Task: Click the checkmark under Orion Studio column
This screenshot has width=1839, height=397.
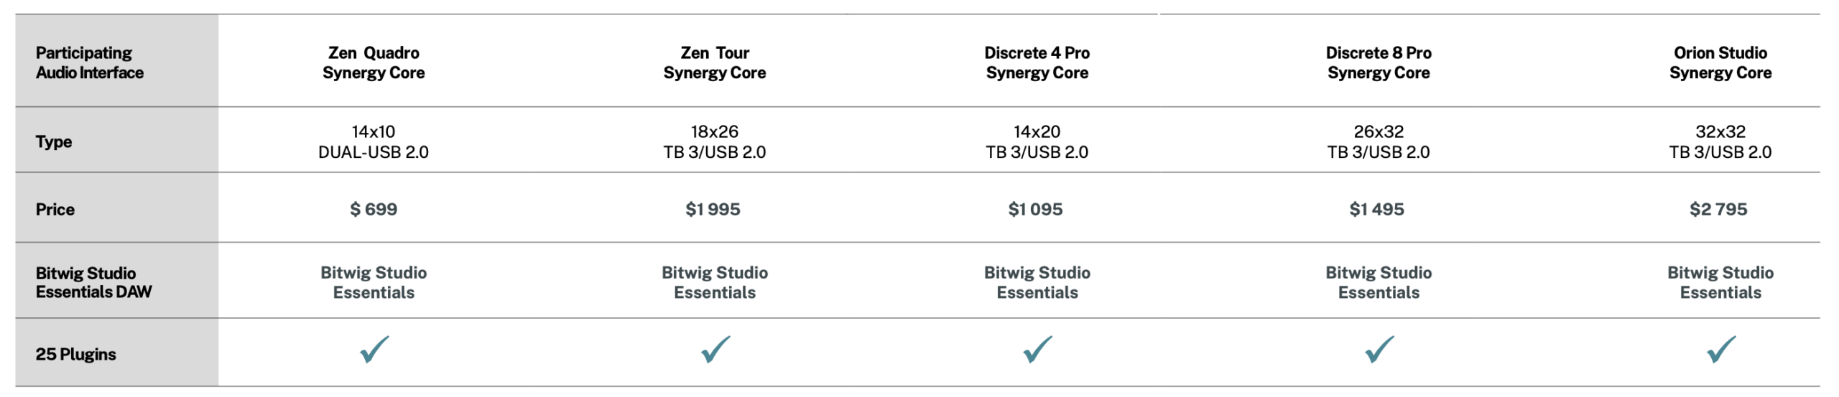Action: (x=1720, y=350)
